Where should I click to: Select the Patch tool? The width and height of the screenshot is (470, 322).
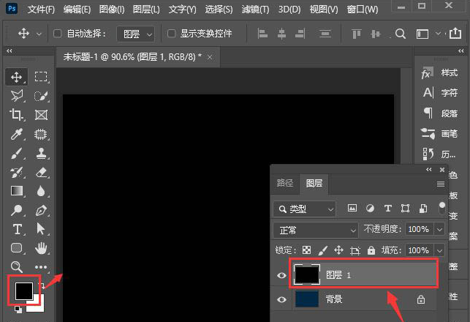point(41,134)
